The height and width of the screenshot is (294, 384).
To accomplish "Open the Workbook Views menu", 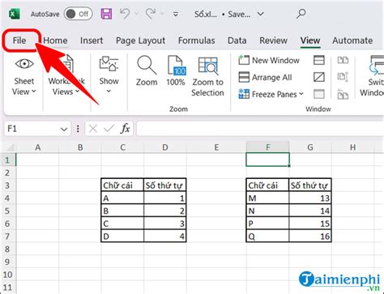I will click(66, 75).
